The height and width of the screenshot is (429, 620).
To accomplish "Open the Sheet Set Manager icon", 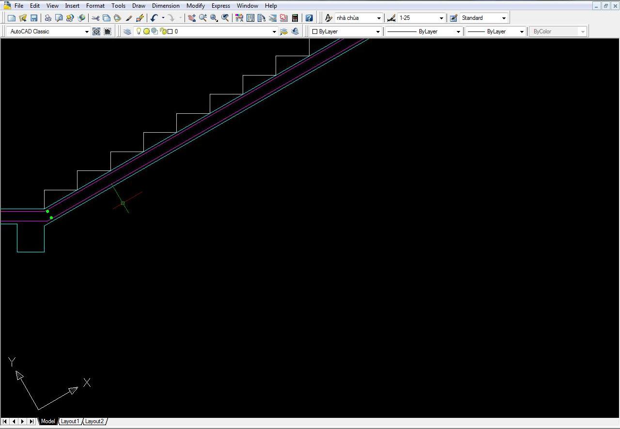I will point(273,18).
